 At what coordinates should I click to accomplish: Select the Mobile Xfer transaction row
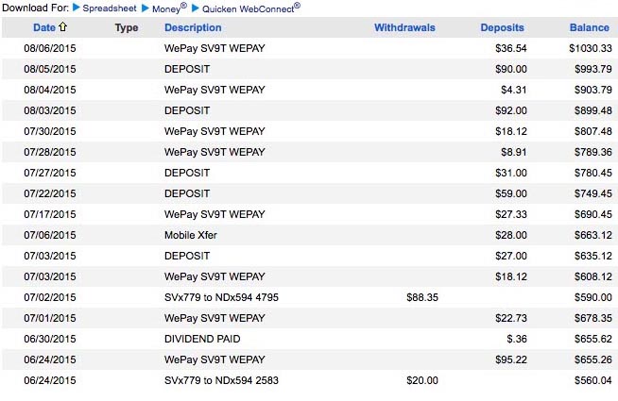point(309,235)
